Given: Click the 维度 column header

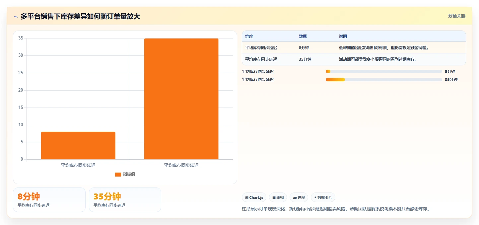Looking at the screenshot, I should (x=249, y=37).
